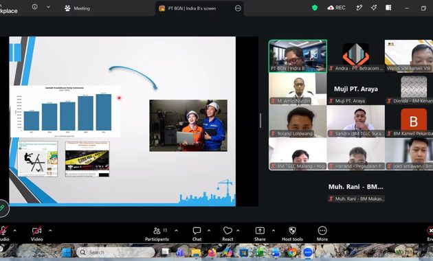Click the taskbar Search box
The height and width of the screenshot is (261, 433).
115,252
